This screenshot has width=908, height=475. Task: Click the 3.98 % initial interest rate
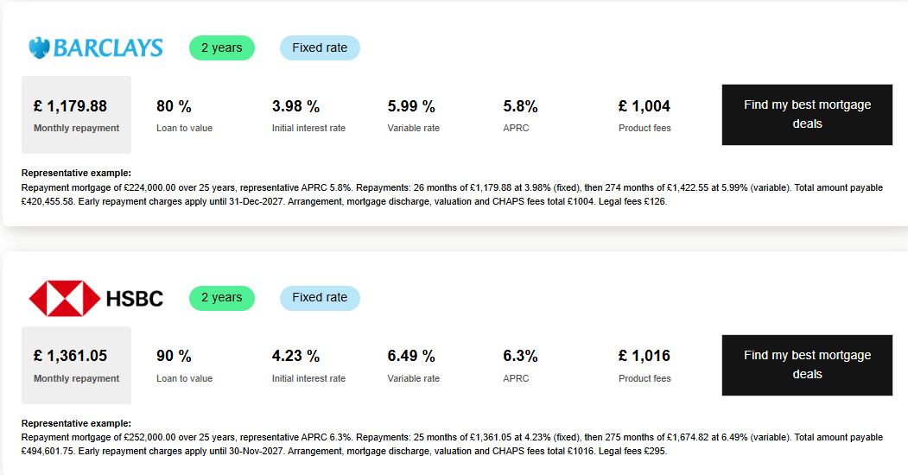pyautogui.click(x=295, y=107)
